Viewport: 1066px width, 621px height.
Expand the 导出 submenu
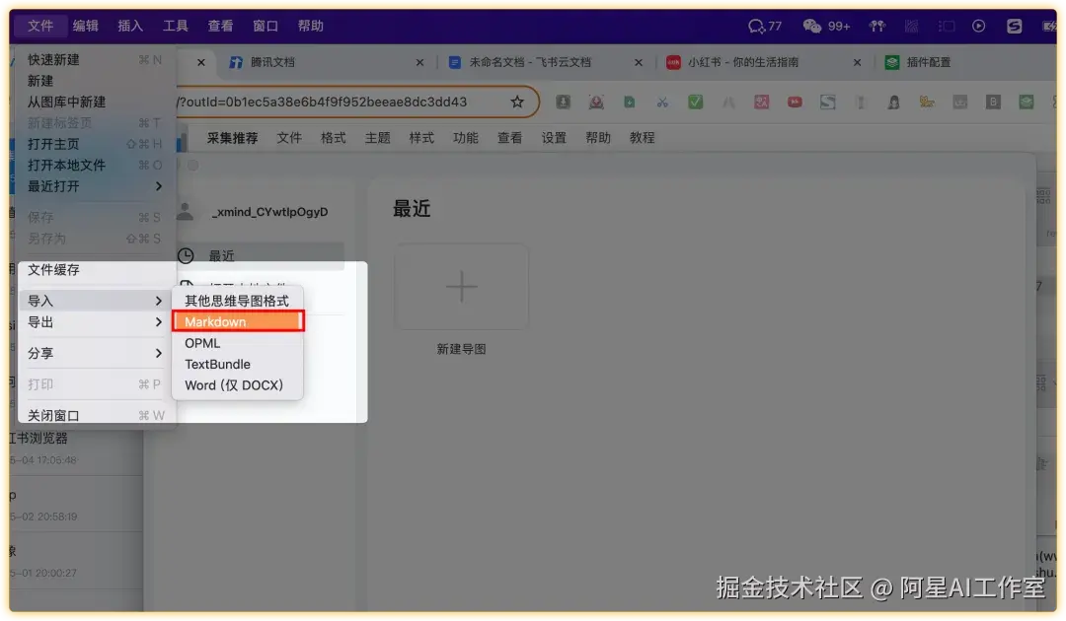click(x=95, y=321)
